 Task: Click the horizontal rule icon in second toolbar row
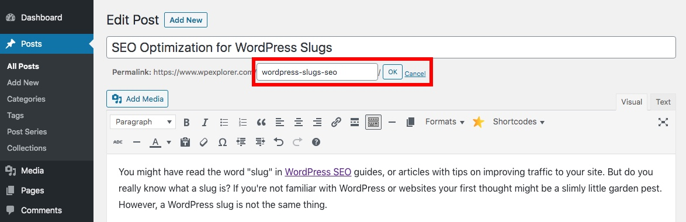pyautogui.click(x=137, y=142)
